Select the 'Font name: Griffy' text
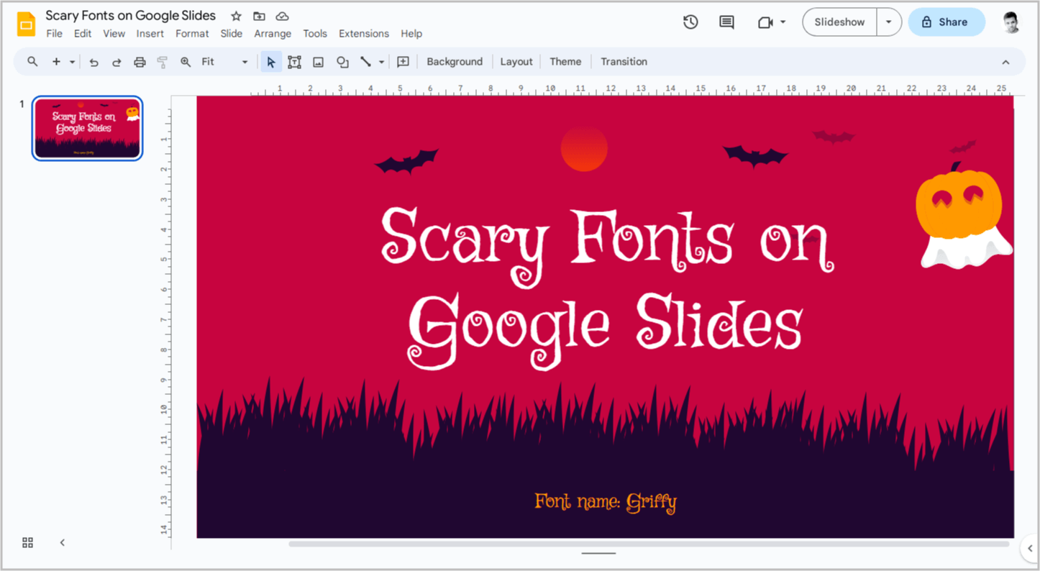The height and width of the screenshot is (571, 1040). (606, 502)
